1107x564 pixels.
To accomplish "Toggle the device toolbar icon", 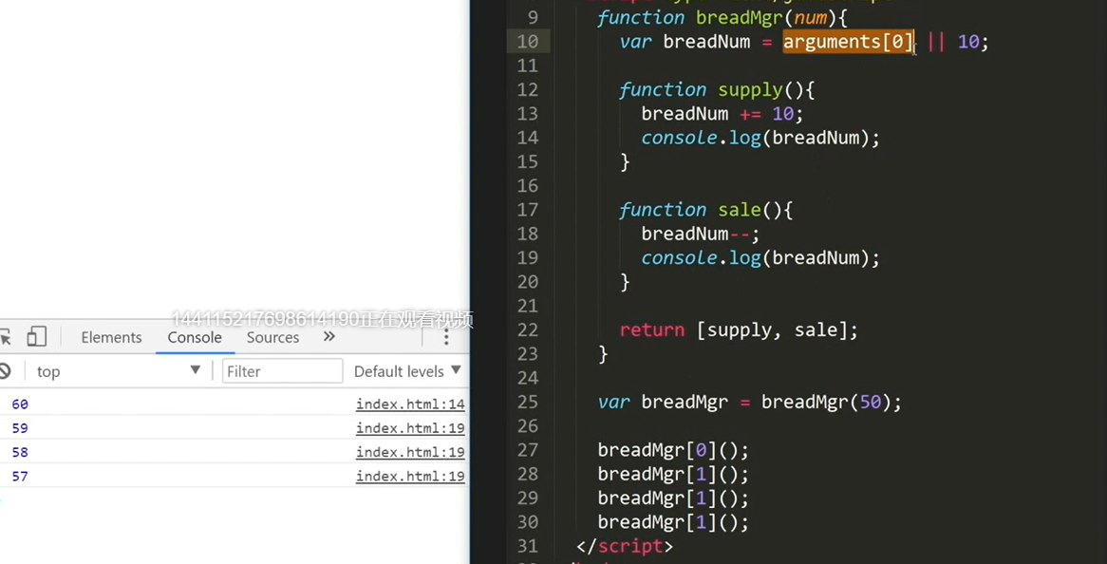I will 37,337.
